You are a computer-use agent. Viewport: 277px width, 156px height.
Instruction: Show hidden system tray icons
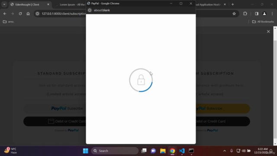pyautogui.click(x=225, y=151)
